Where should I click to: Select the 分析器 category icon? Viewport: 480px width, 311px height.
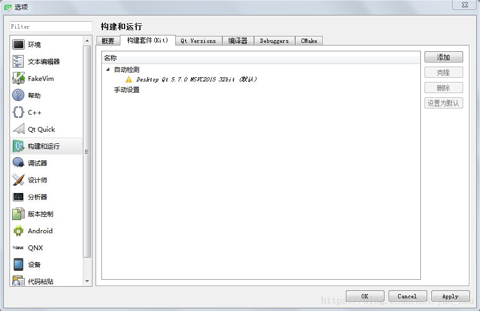click(18, 197)
